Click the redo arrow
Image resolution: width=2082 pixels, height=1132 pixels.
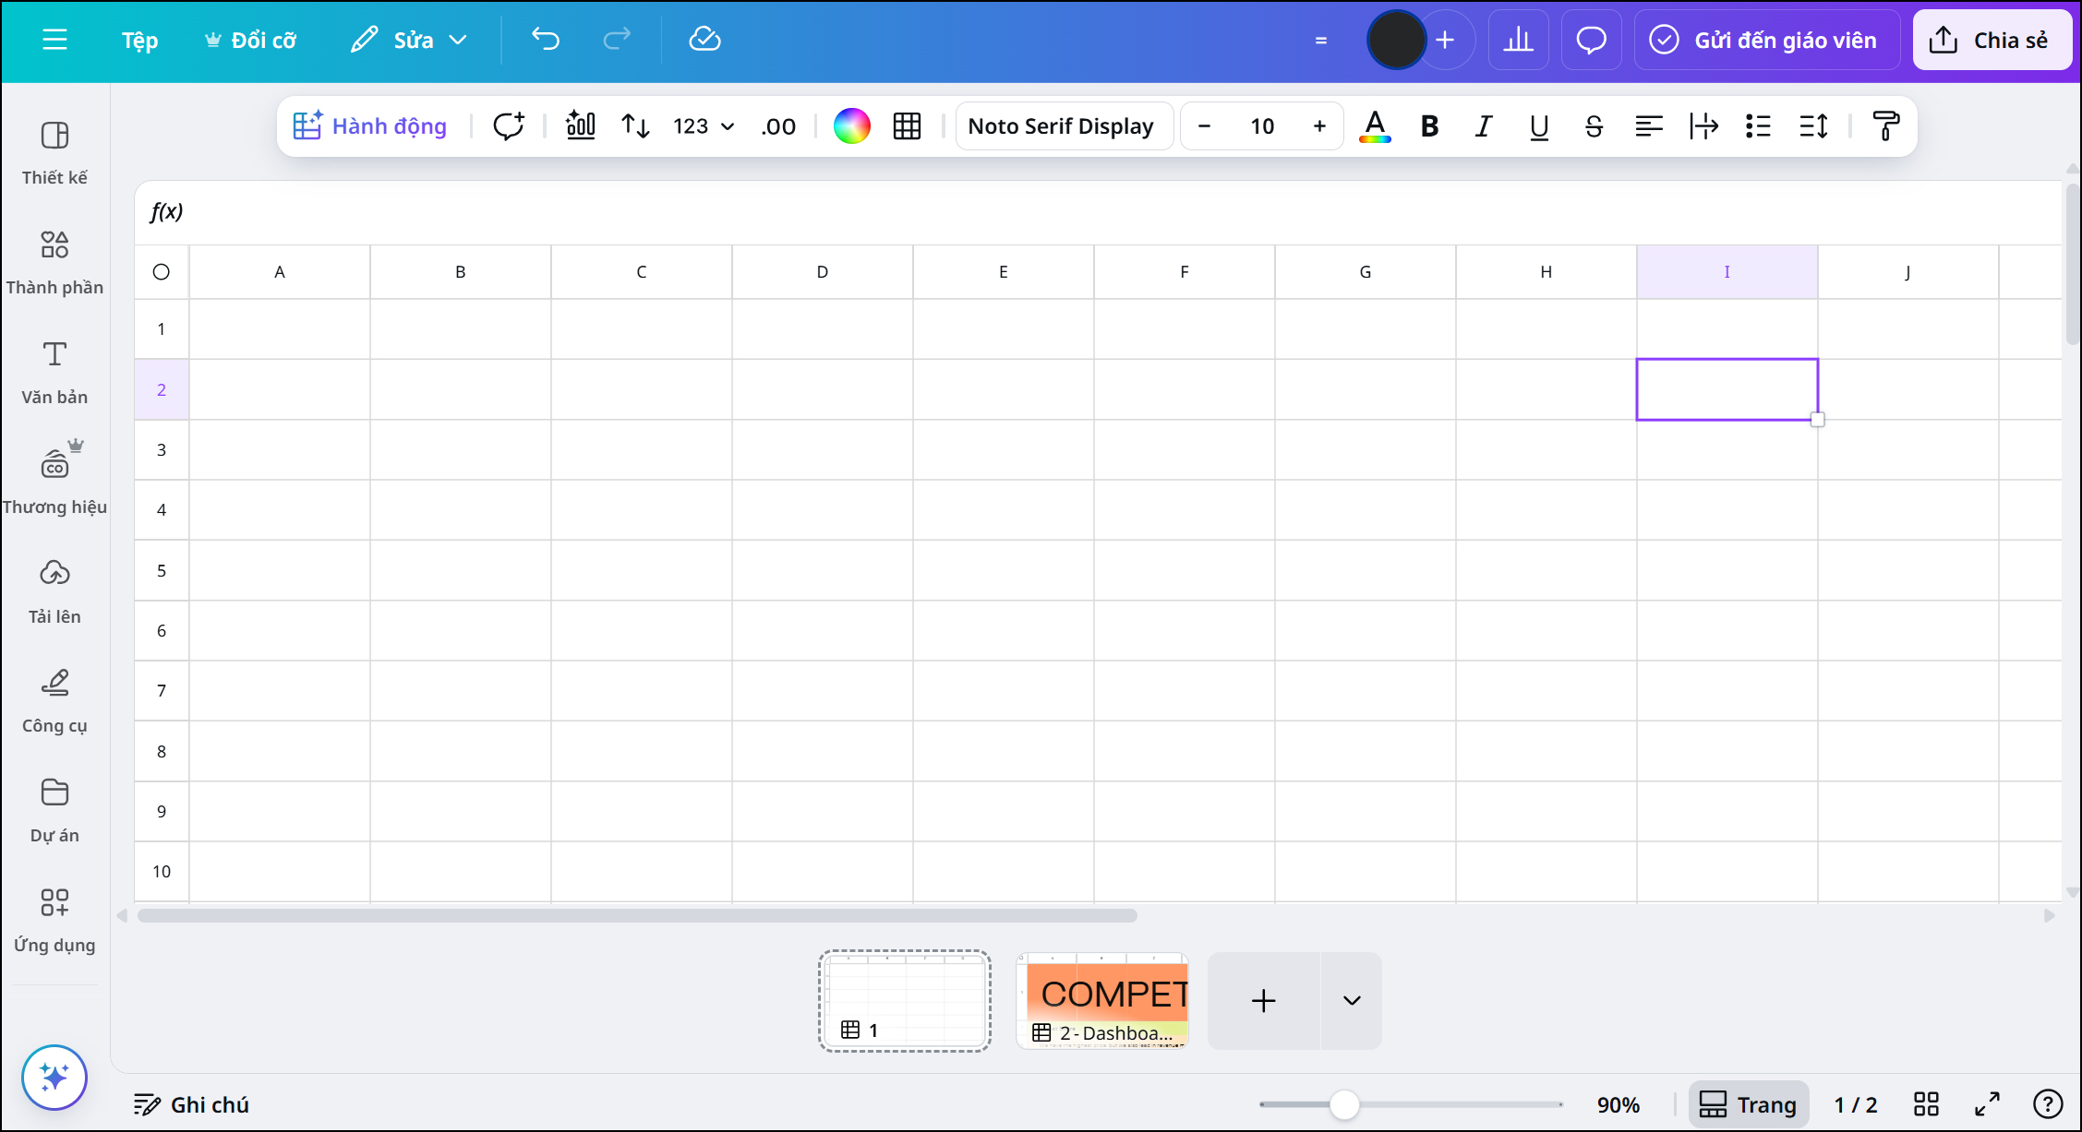point(616,39)
